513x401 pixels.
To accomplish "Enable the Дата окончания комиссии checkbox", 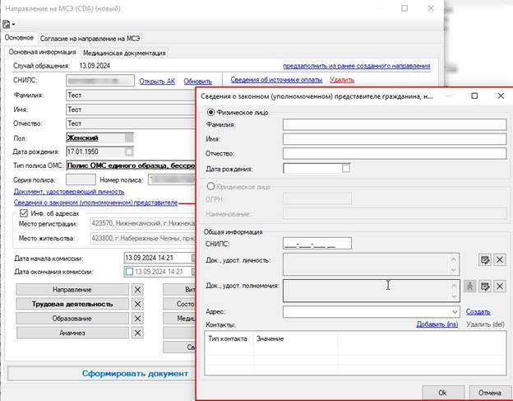I will (x=129, y=272).
